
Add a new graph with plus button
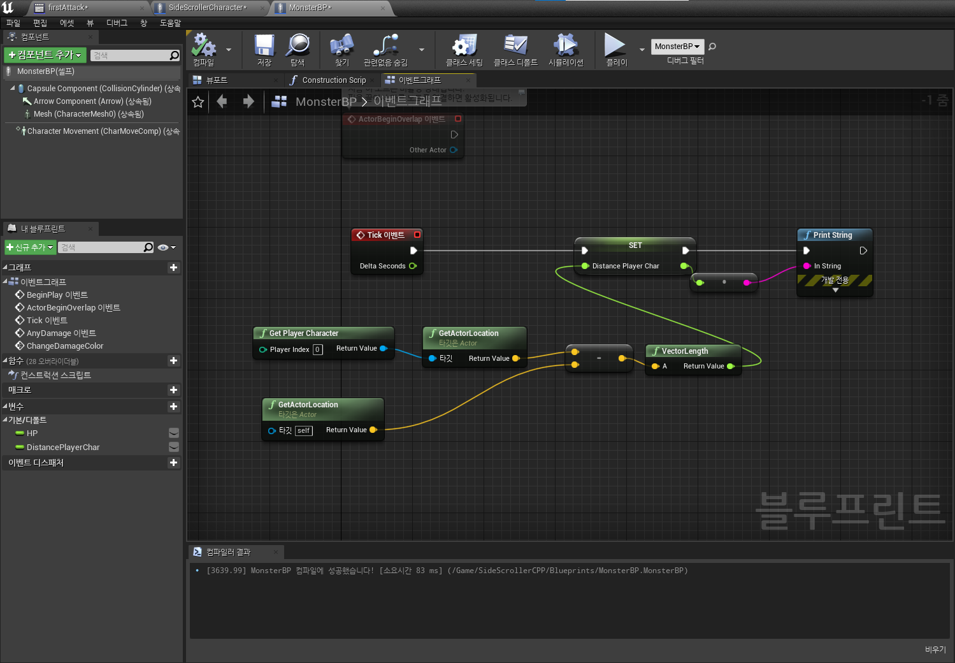coord(173,268)
